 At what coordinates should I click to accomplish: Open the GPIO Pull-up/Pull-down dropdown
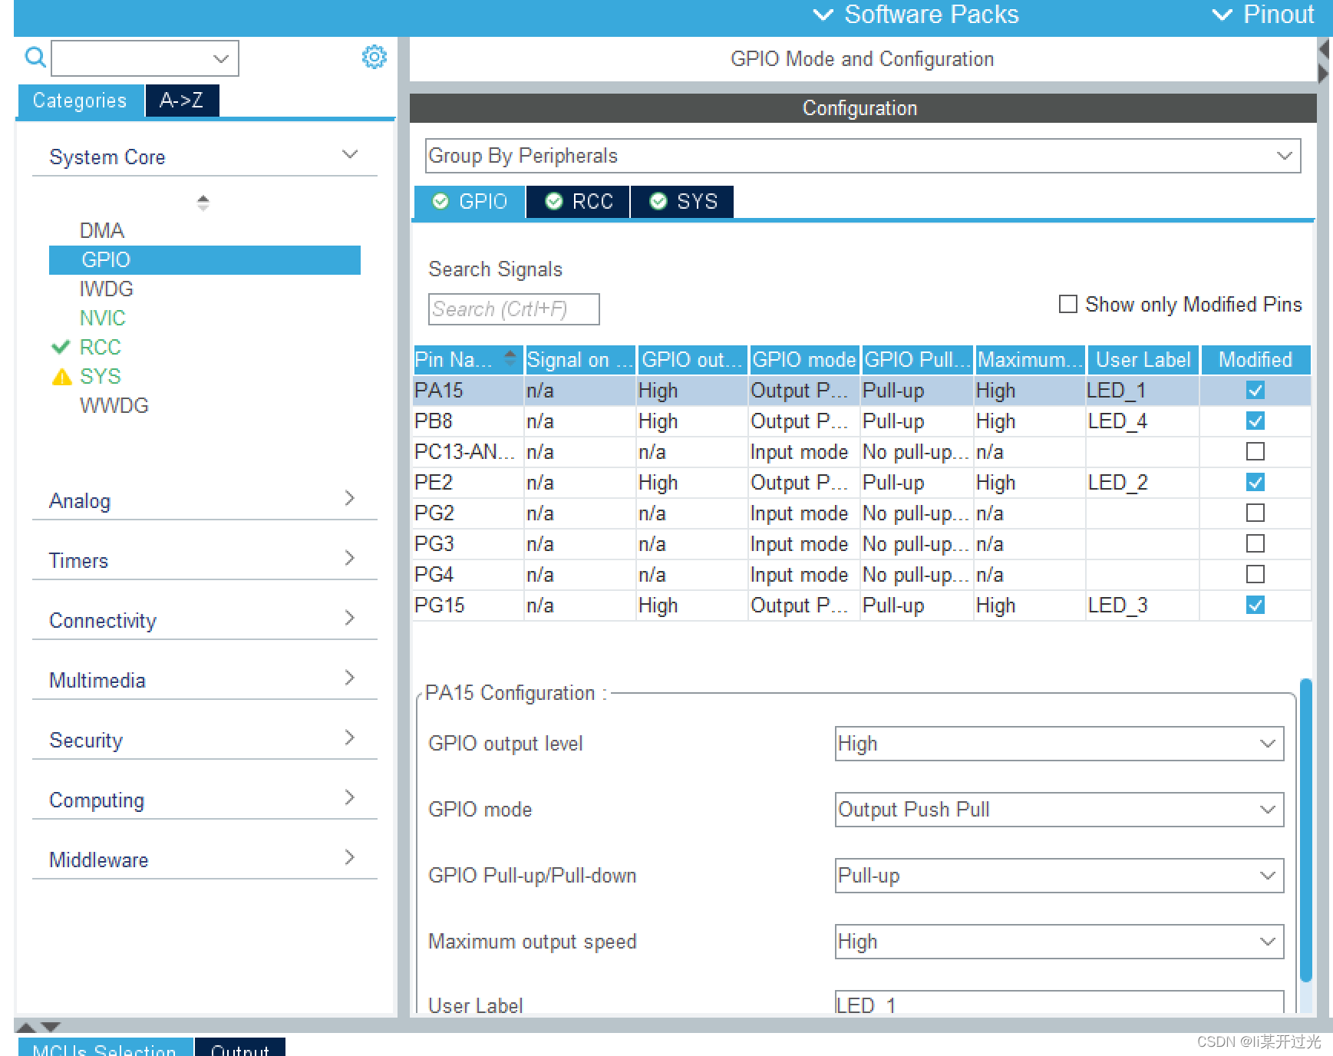point(1059,876)
